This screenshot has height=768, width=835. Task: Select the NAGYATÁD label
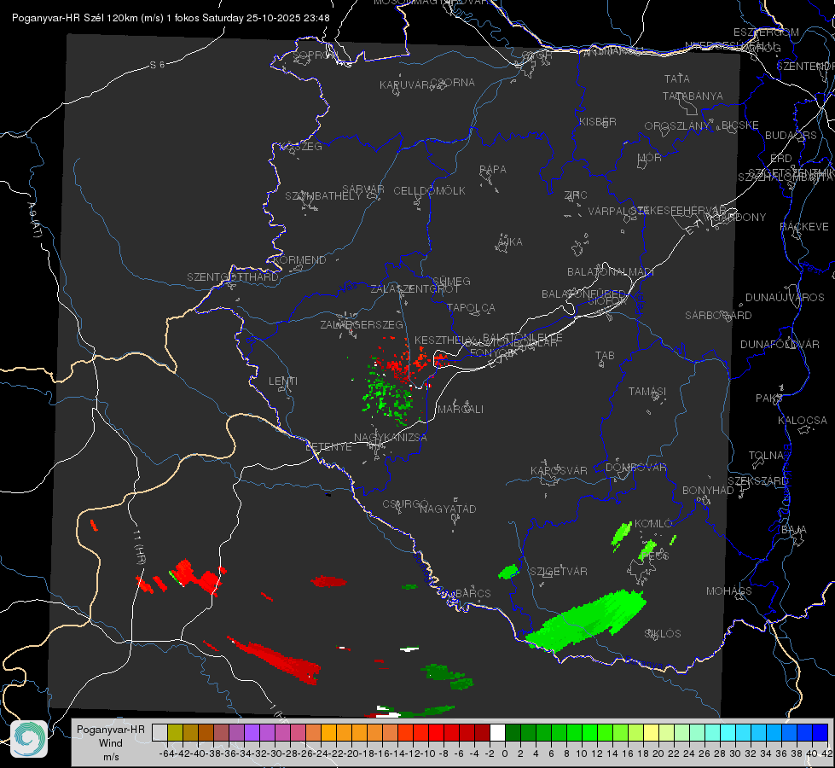[448, 509]
